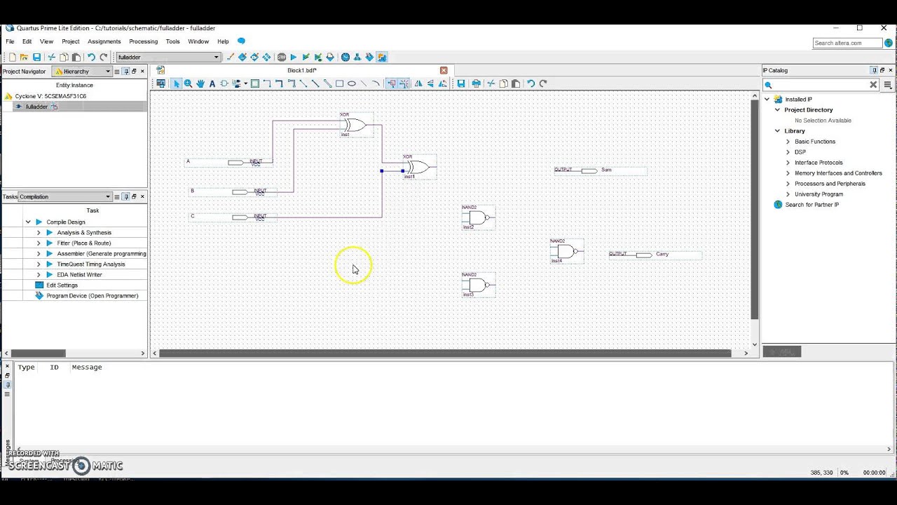Click Undo icon in main toolbar
The height and width of the screenshot is (505, 897).
91,57
